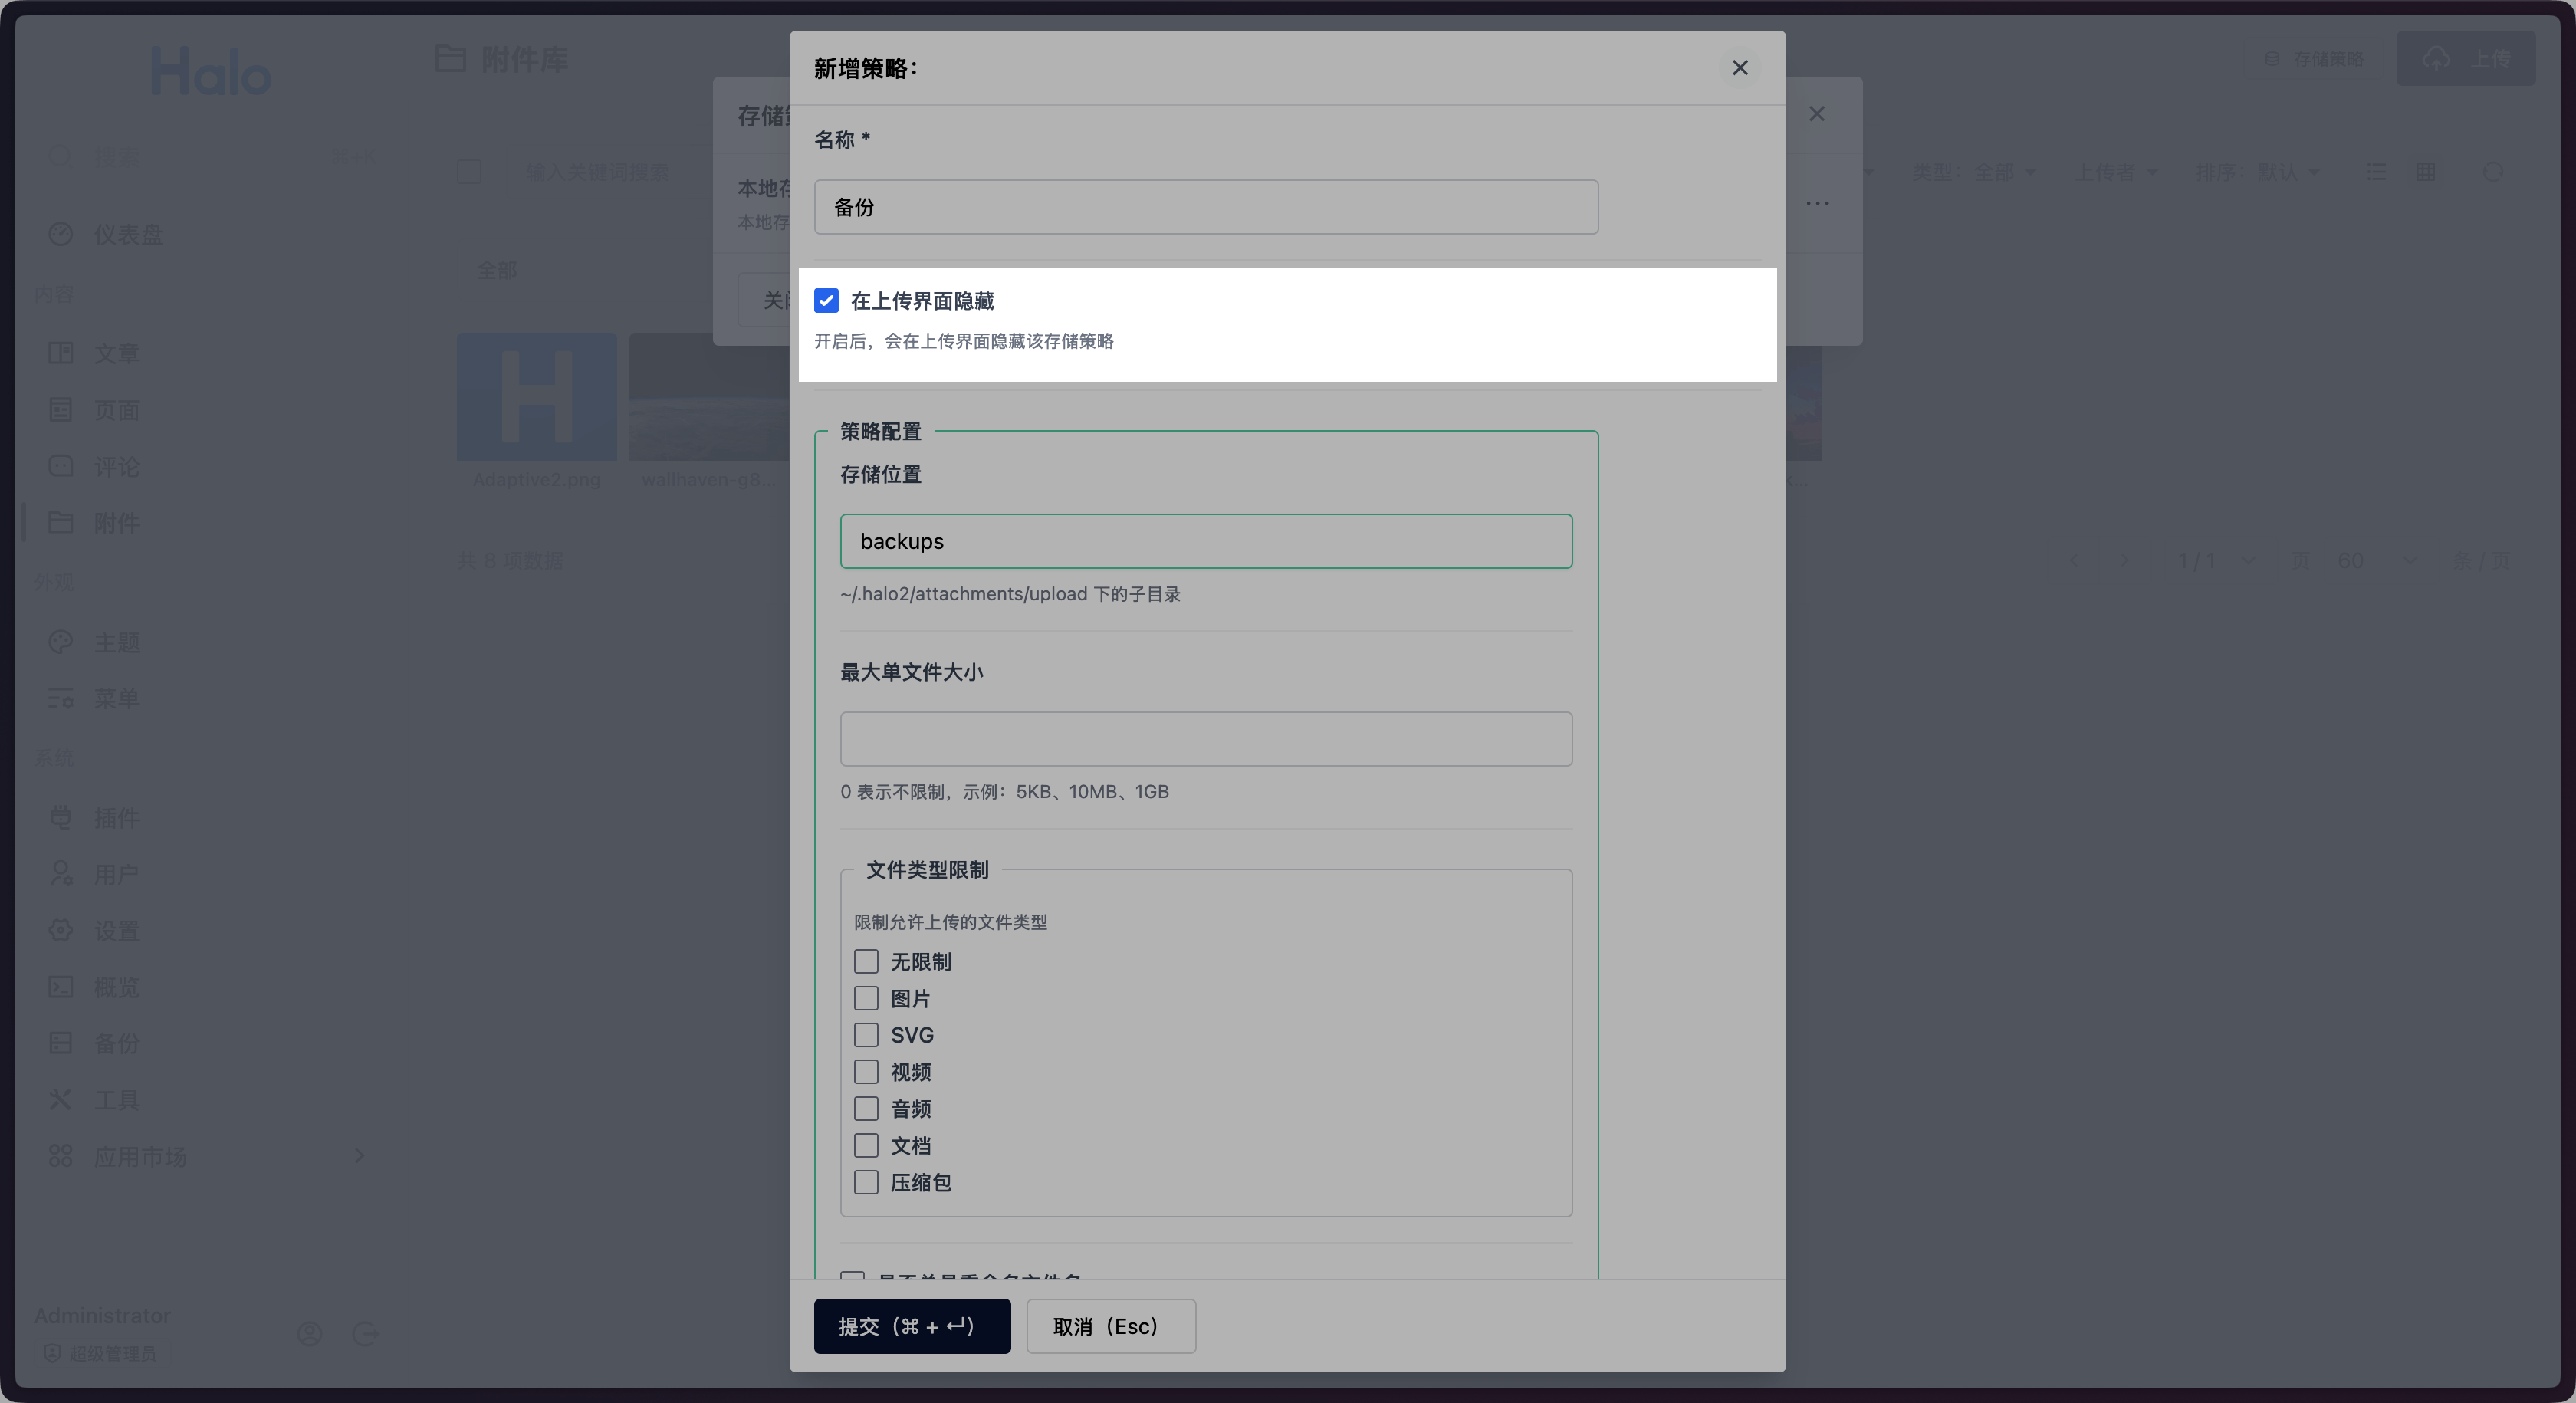Screen dimensions: 2576x1403
Task: Open 仪表盘 dashboard icon in sidebar
Action: (x=61, y=234)
